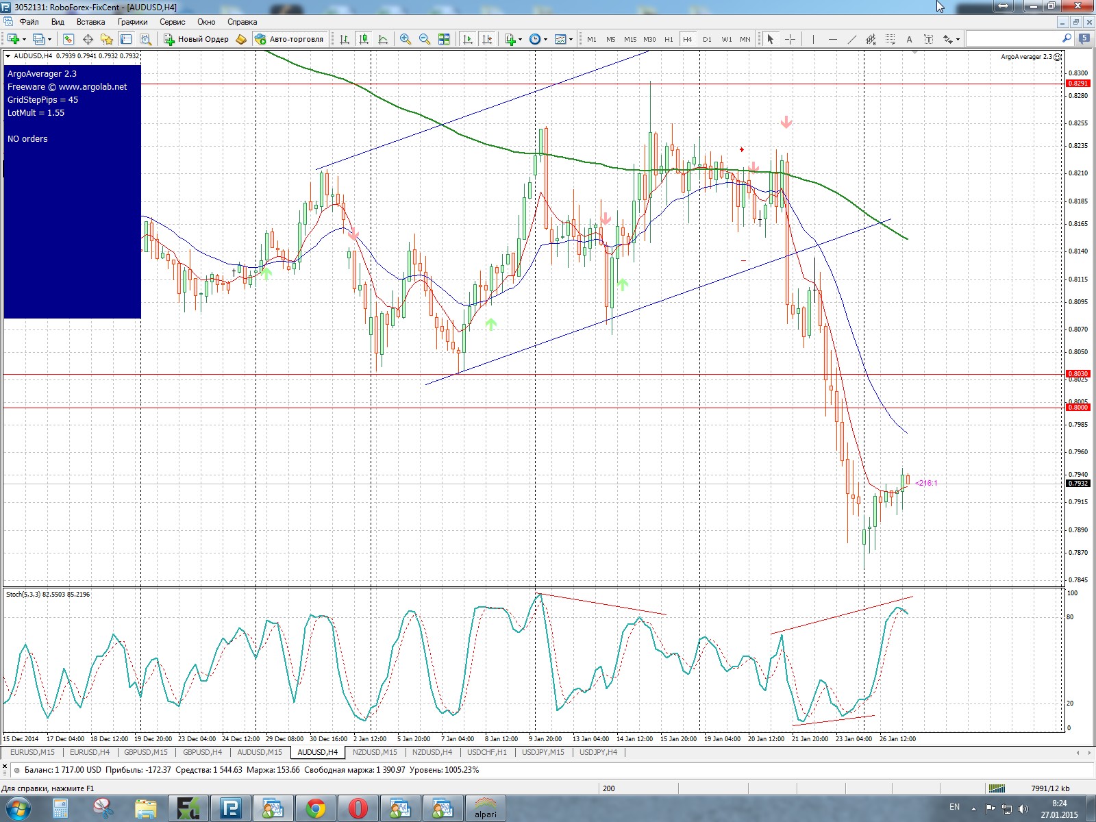Select the trendline tool
This screenshot has height=822, width=1096.
coord(851,39)
